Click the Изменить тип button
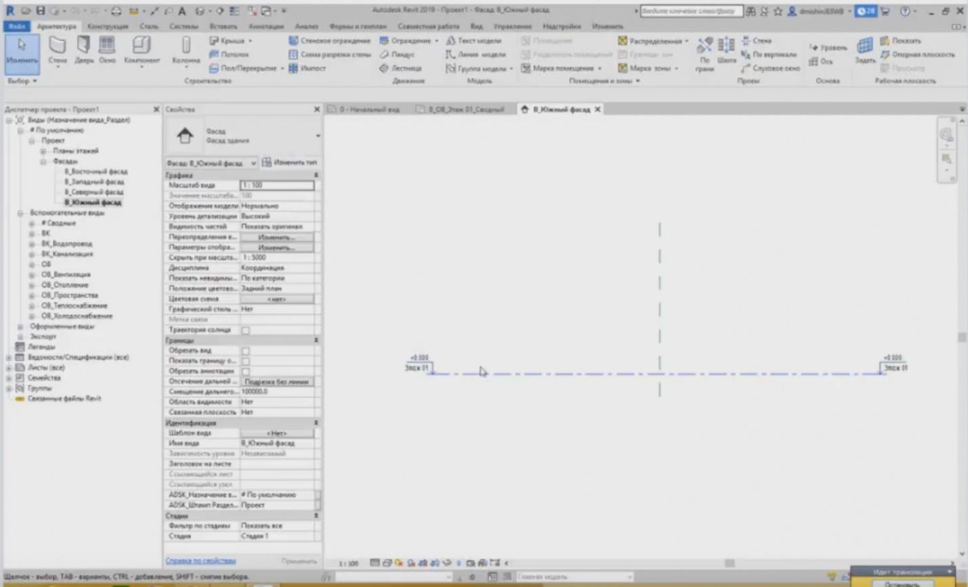Image resolution: width=968 pixels, height=587 pixels. (289, 162)
